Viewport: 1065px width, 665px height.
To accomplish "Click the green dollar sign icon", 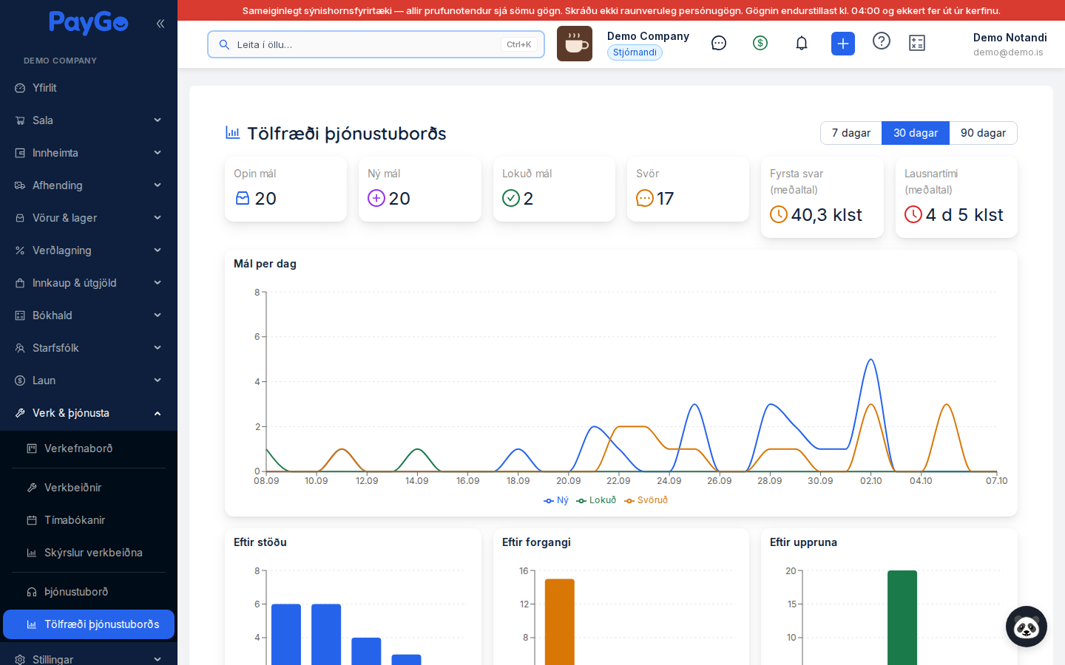I will [760, 44].
